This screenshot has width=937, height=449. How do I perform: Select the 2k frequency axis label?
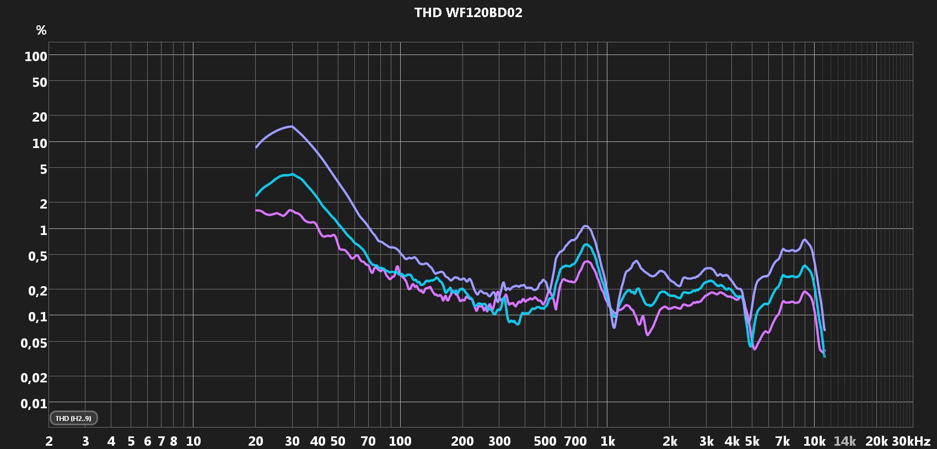[x=670, y=441]
